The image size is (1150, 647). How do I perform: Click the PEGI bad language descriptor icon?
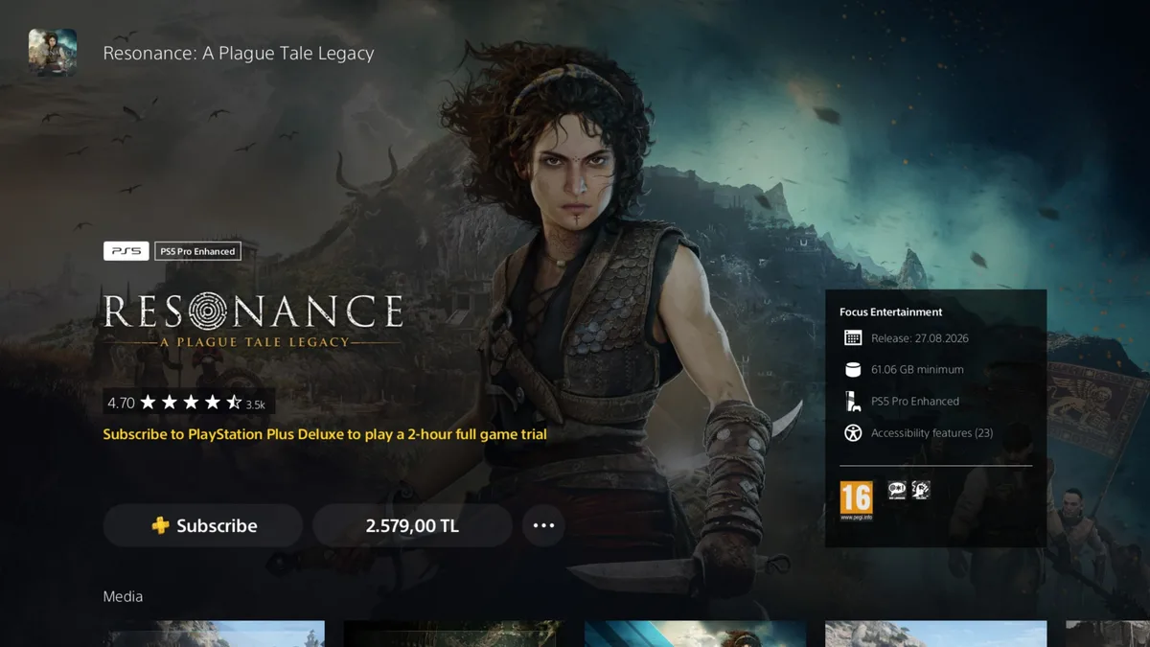897,490
